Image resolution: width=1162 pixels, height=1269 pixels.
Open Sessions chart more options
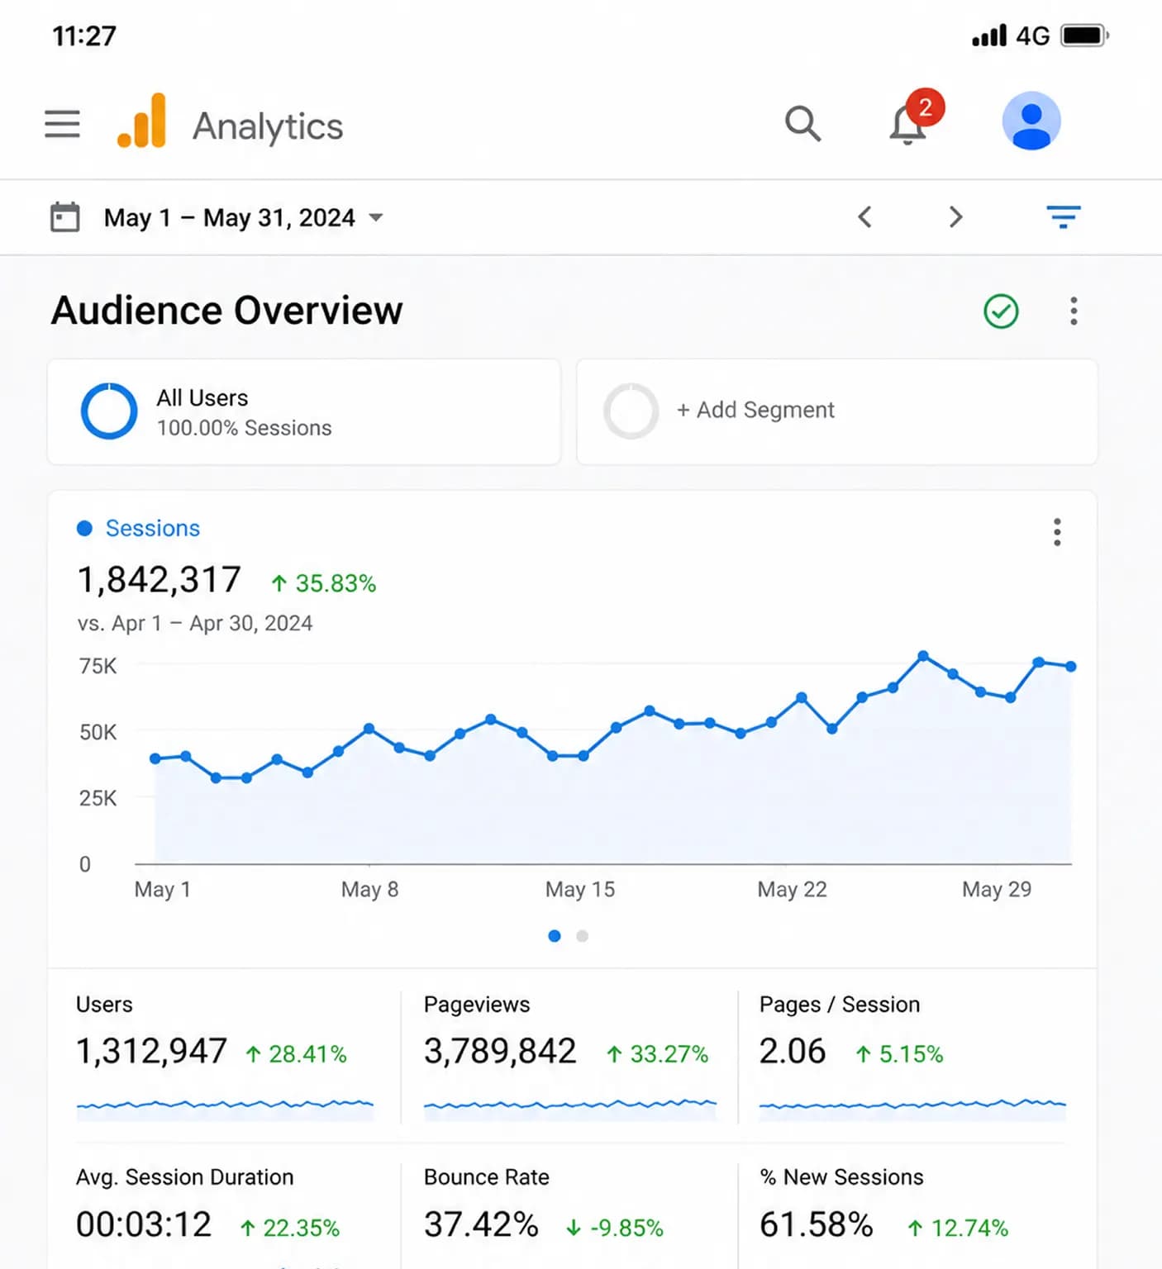pos(1057,532)
